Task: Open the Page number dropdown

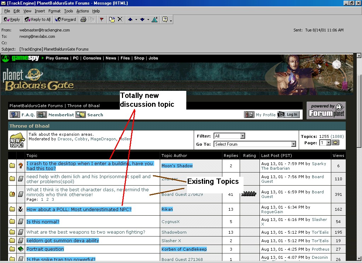Action: pos(325,143)
